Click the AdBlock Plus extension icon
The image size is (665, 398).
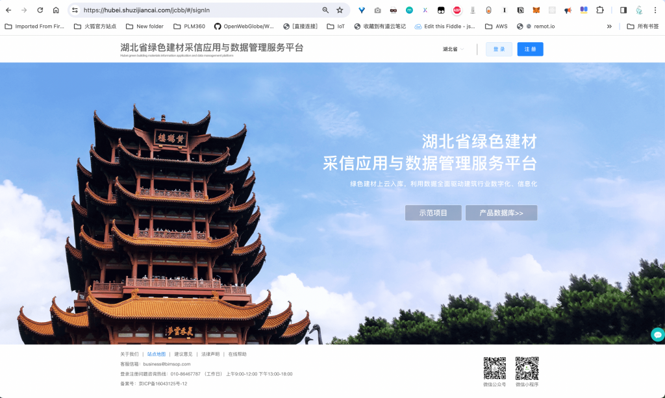coord(457,10)
